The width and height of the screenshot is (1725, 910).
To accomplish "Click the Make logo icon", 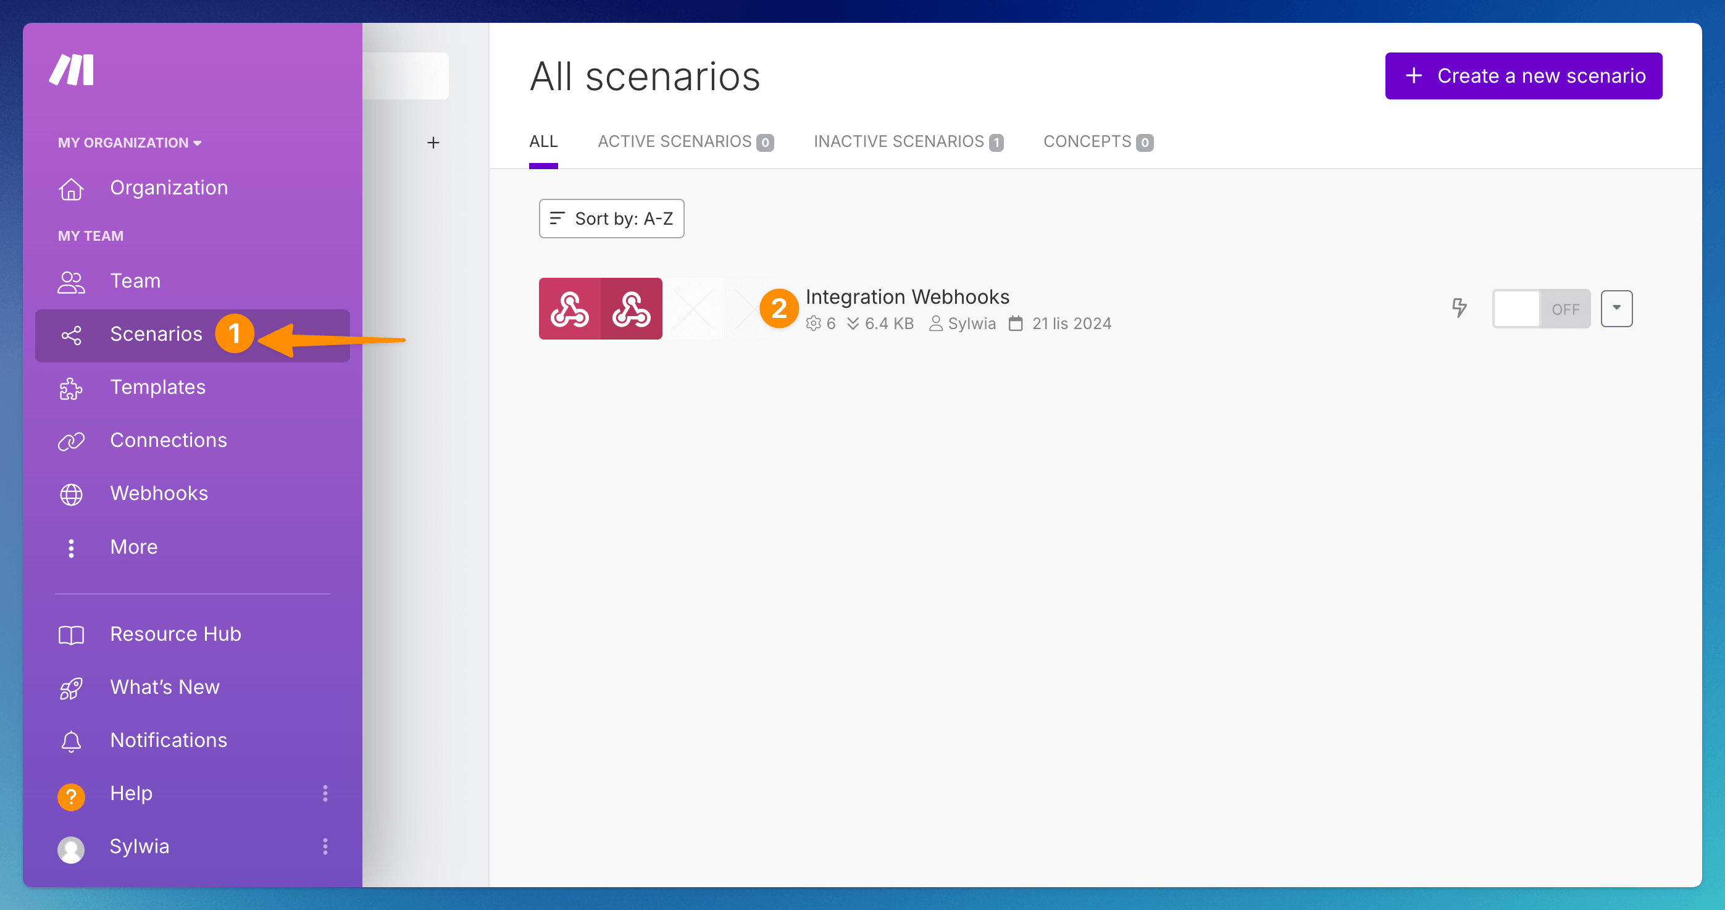I will 71,70.
